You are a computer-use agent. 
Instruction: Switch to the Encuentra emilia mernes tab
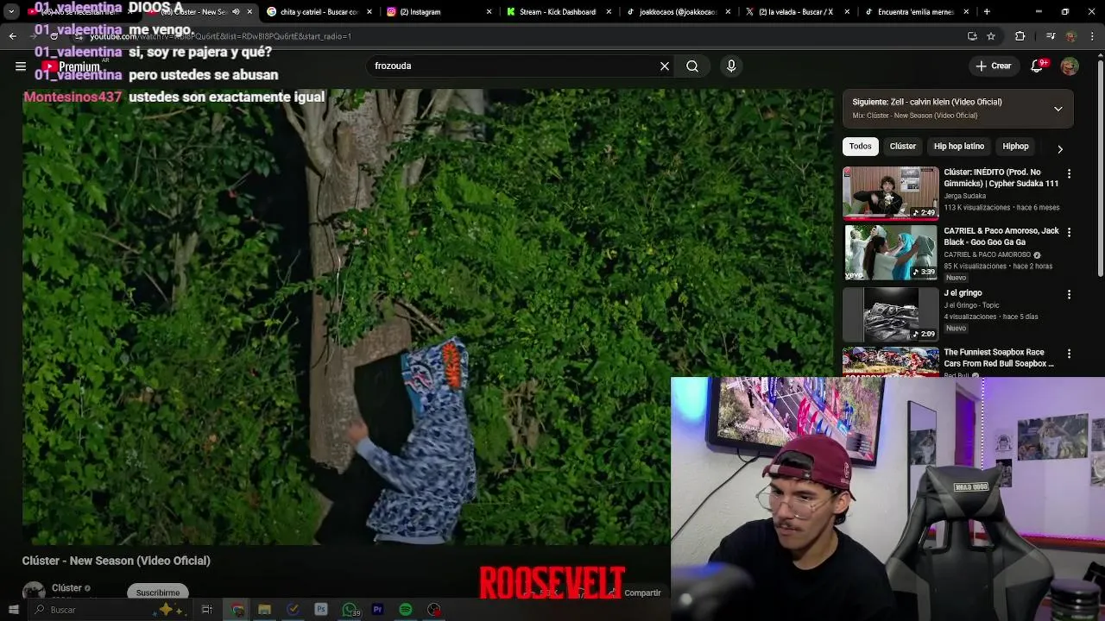coord(917,12)
